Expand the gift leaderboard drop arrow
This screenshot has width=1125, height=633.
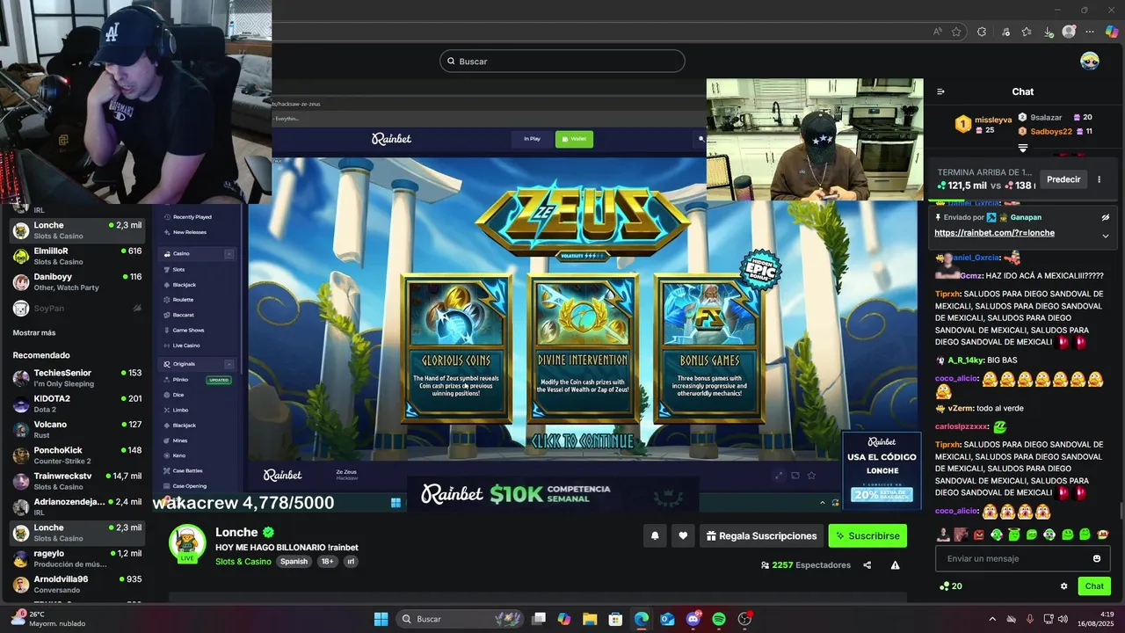[1023, 148]
